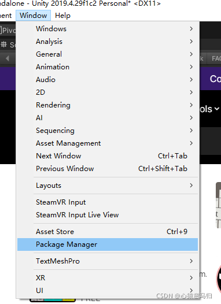
Task: Select Previous Window menu entry
Action: [108, 169]
